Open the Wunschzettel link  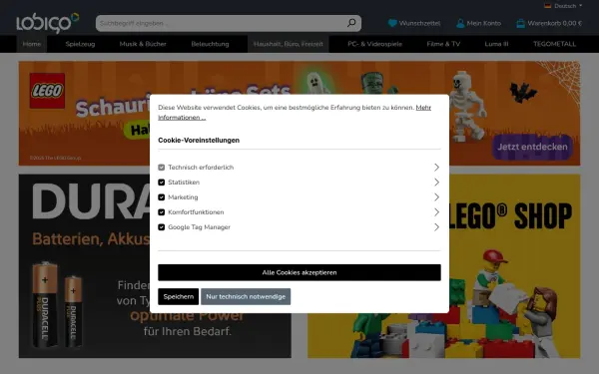414,23
